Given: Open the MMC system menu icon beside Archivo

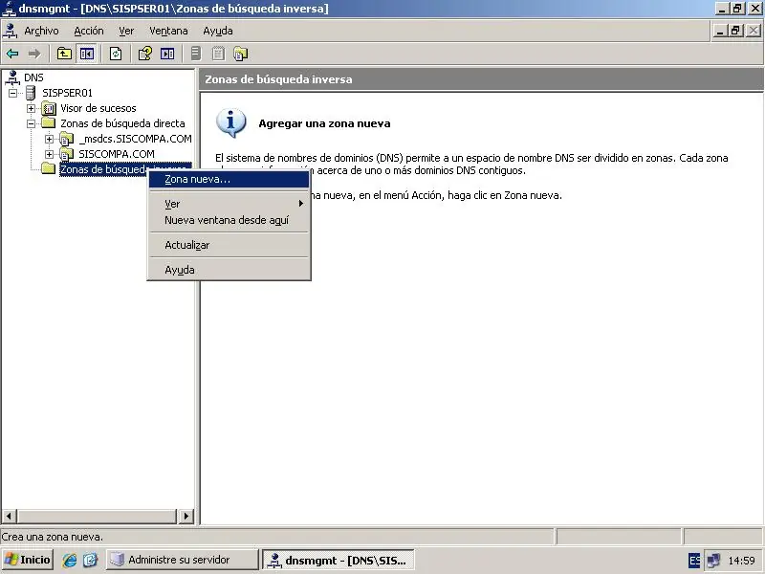Looking at the screenshot, I should (11, 31).
